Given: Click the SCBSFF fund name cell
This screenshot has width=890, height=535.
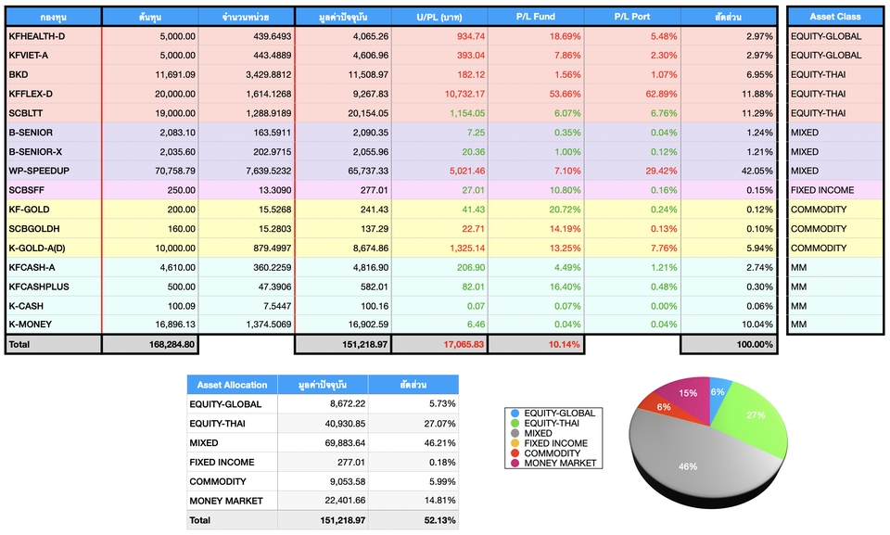Looking at the screenshot, I should pyautogui.click(x=54, y=190).
